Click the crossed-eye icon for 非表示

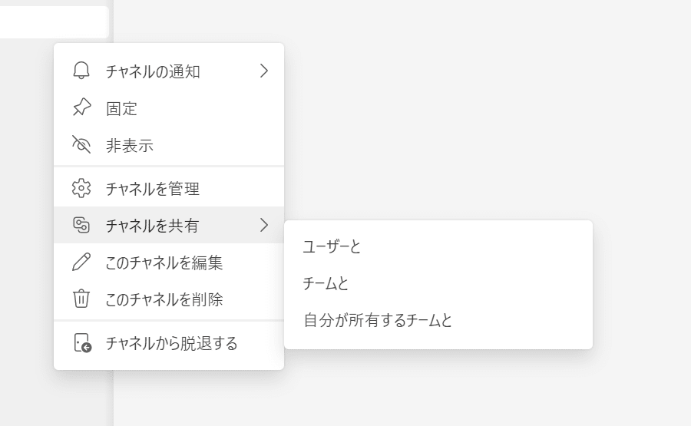[x=81, y=145]
